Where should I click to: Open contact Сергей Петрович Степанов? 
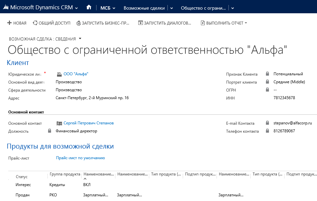click(89, 123)
